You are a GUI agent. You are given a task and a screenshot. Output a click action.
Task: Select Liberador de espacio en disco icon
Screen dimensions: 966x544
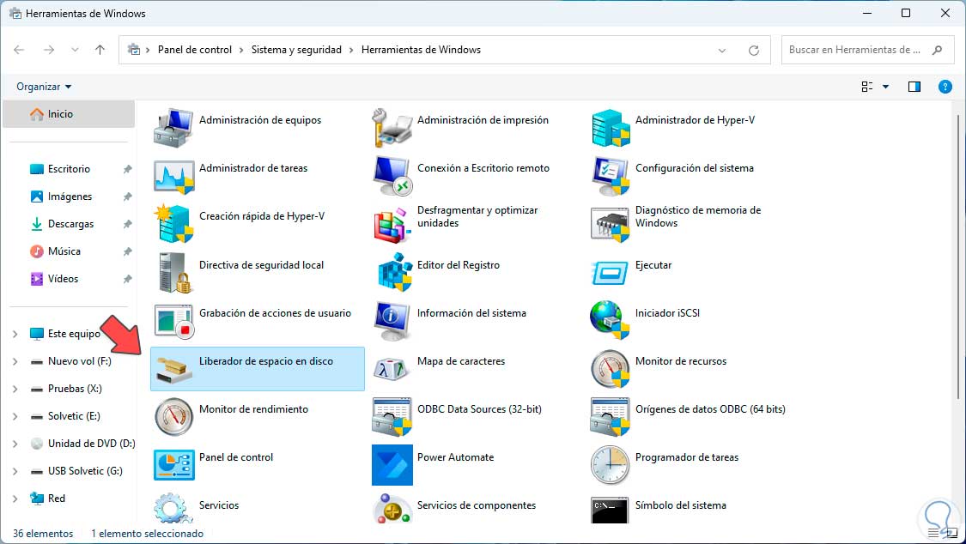tap(173, 368)
